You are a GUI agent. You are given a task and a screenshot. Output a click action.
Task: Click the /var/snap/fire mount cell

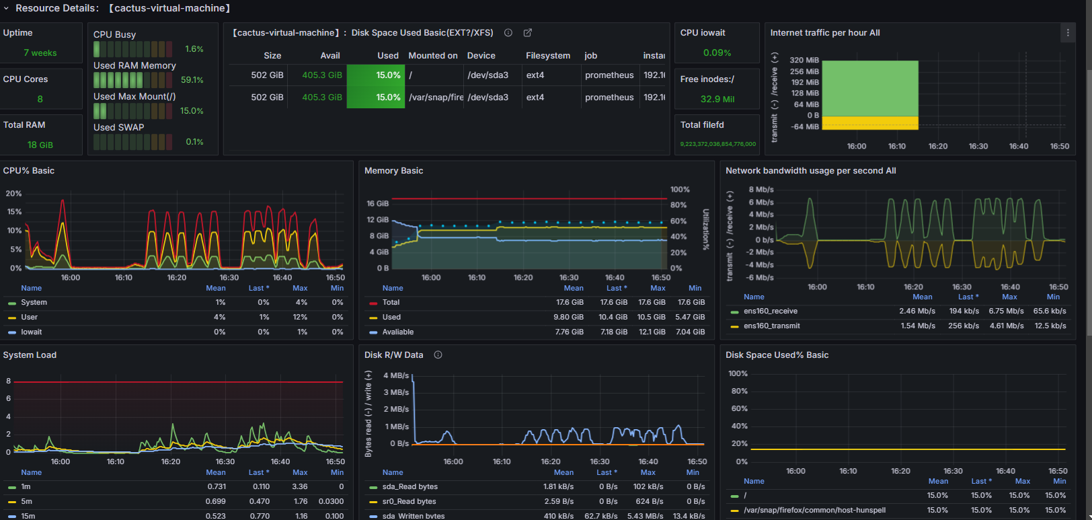pos(436,98)
